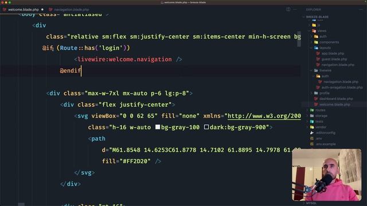Expand the storage folder chevron
Screen dimensions: 367x206
pyautogui.click(x=307, y=116)
